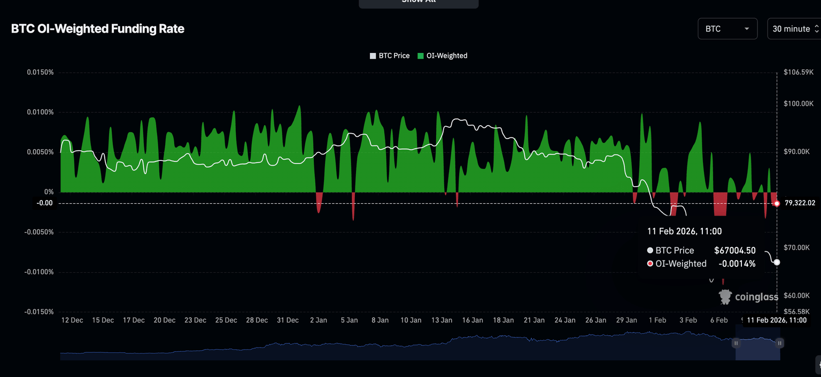Click the Show All button
Screen dimensions: 821x377
tap(419, 2)
